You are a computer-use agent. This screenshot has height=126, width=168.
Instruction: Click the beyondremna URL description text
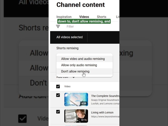point(105,117)
